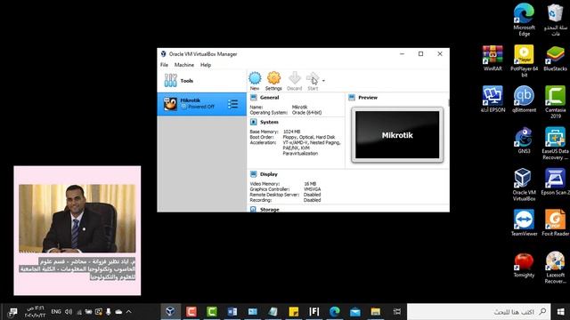Open Lazesoft Recovery desktop shortcut
Image resolution: width=570 pixels, height=320 pixels.
coord(555,268)
